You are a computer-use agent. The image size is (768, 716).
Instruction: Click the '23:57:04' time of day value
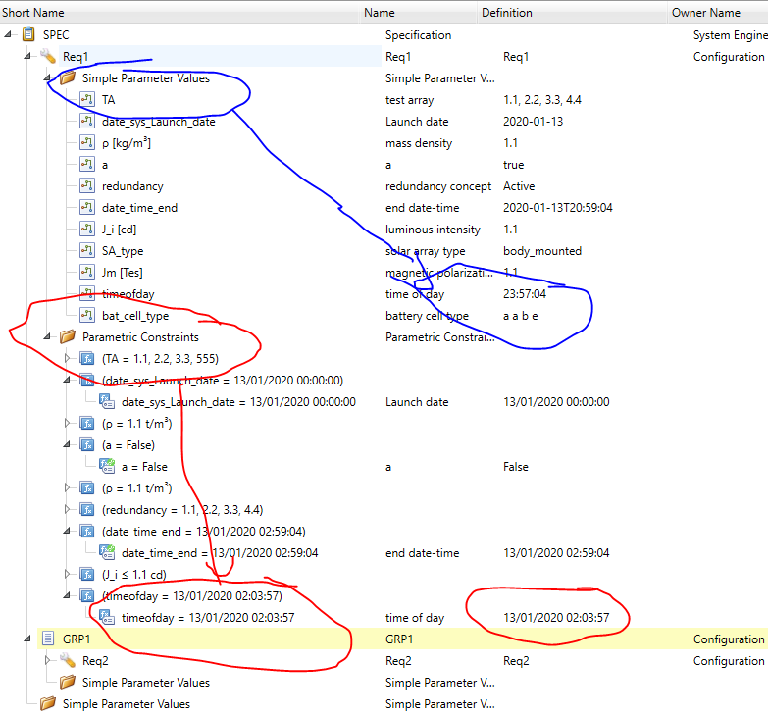[525, 294]
